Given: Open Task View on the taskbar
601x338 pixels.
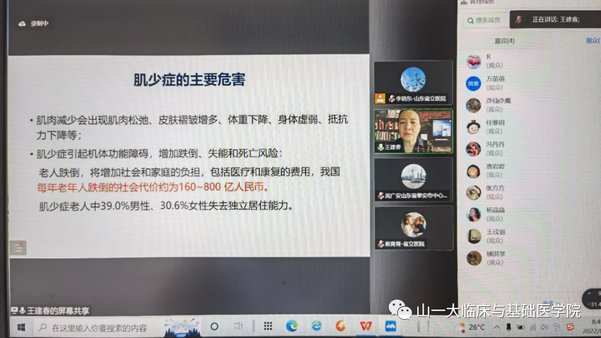Looking at the screenshot, I should (x=239, y=326).
